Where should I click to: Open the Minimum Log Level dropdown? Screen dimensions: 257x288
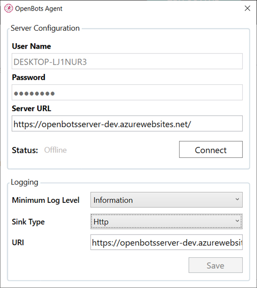coord(167,200)
